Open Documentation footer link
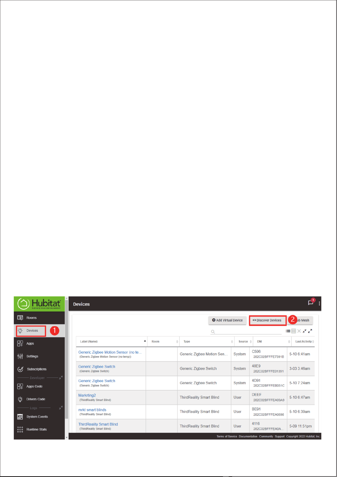This screenshot has width=337, height=477. coord(248,436)
